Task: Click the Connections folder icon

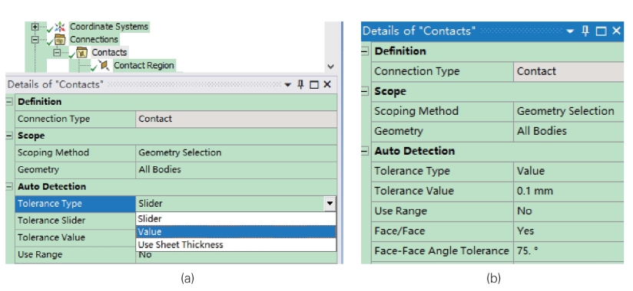Action: [60, 40]
